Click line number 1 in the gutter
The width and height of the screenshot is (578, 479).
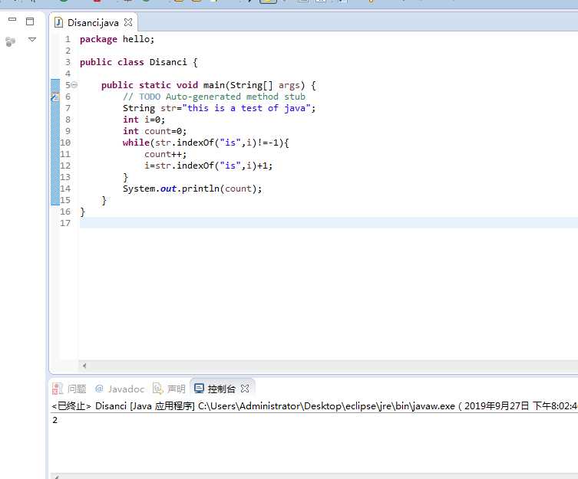tap(68, 39)
